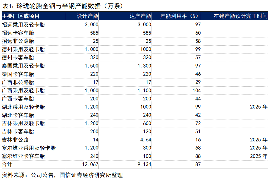Select total design capacity value '12,067'

[x=90, y=165]
